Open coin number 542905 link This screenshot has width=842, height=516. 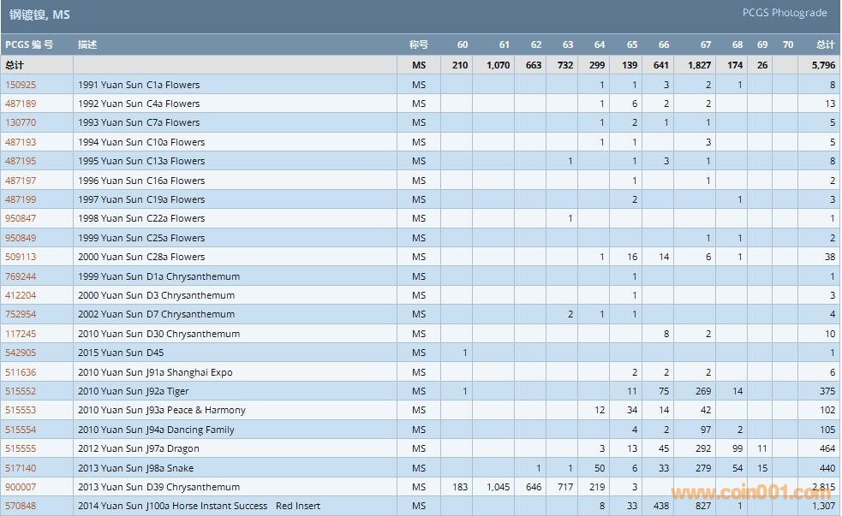click(x=21, y=353)
